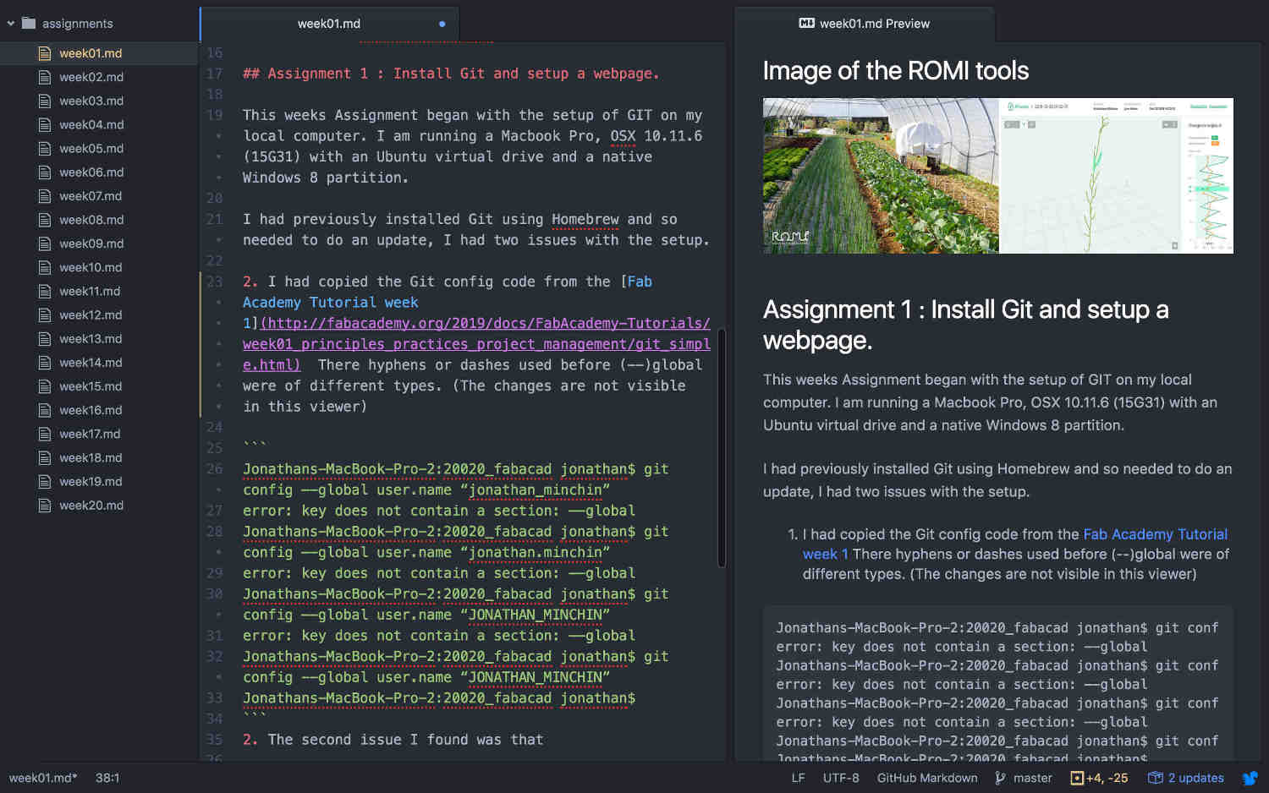Change line endings via LF selector
The width and height of the screenshot is (1269, 793).
798,778
